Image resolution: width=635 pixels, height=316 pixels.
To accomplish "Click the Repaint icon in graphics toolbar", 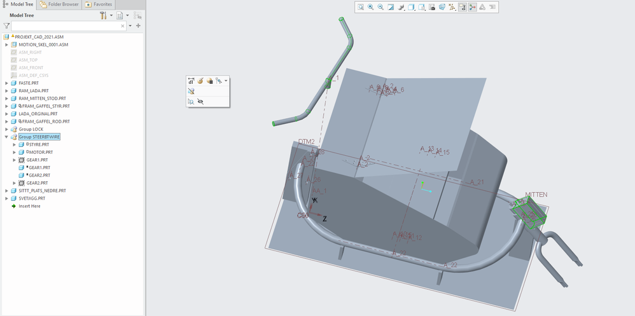I will [391, 8].
